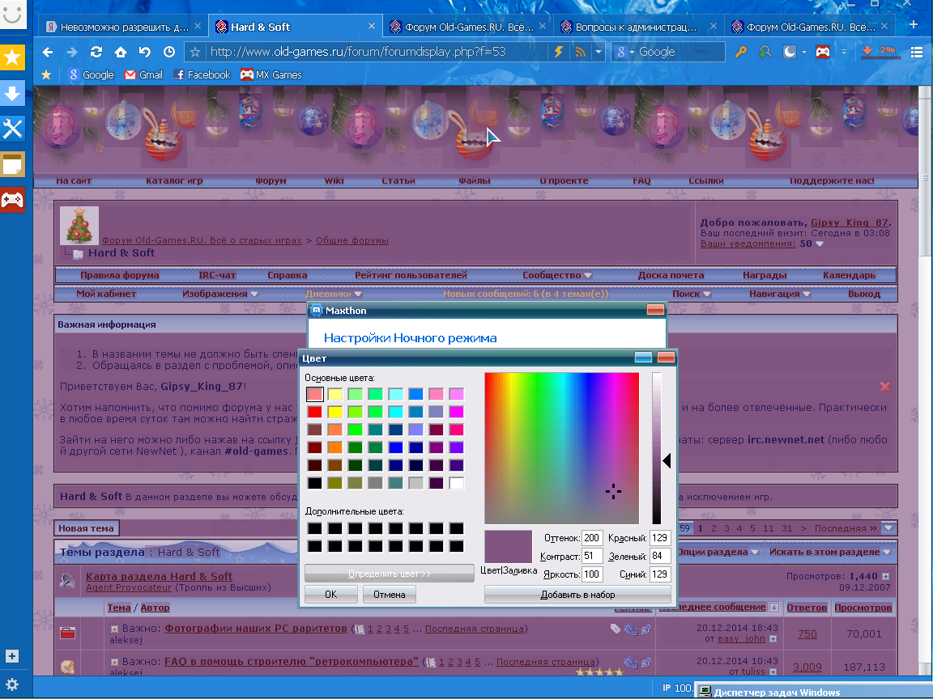The image size is (933, 699).
Task: Open the address bar dropdown arrow
Action: [x=598, y=53]
